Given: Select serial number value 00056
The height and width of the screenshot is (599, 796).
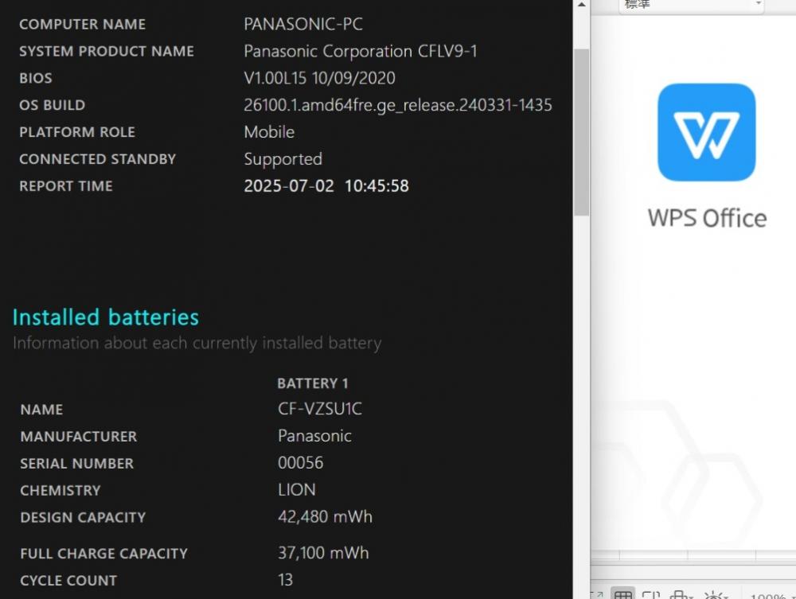Looking at the screenshot, I should pyautogui.click(x=301, y=462).
